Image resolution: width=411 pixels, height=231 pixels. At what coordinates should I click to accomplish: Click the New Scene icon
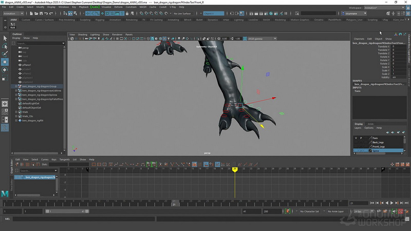click(31, 13)
